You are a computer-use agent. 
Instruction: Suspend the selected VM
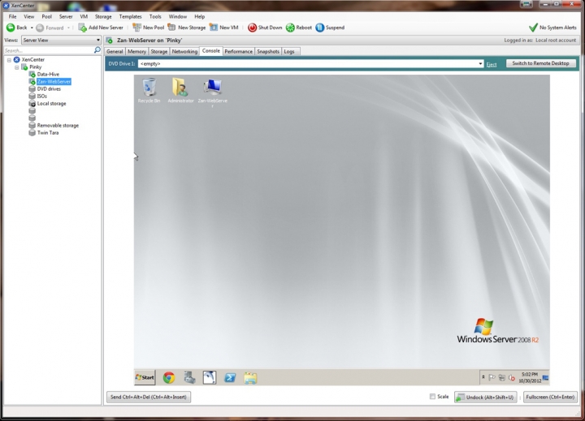(x=330, y=28)
